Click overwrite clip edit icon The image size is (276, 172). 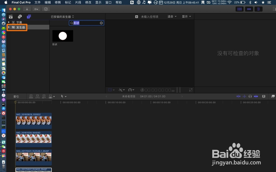coord(50,96)
